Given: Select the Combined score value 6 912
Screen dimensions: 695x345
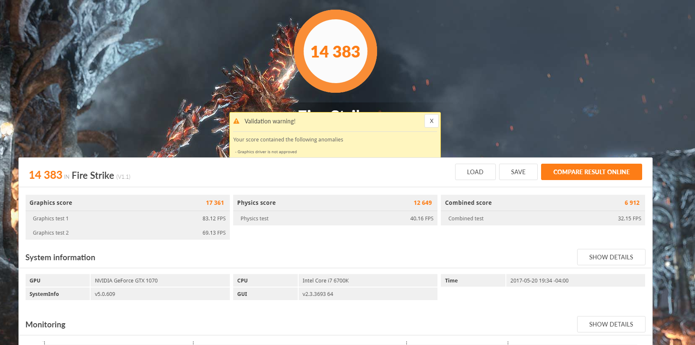Looking at the screenshot, I should pyautogui.click(x=632, y=203).
